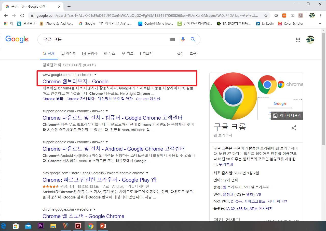Follow the Chrome 생산성 sitelink

click(x=148, y=99)
